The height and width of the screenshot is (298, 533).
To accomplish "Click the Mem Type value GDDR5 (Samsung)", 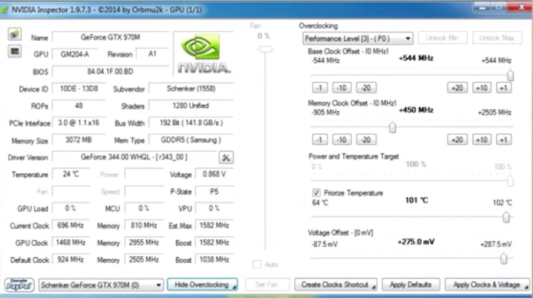I will tap(191, 140).
